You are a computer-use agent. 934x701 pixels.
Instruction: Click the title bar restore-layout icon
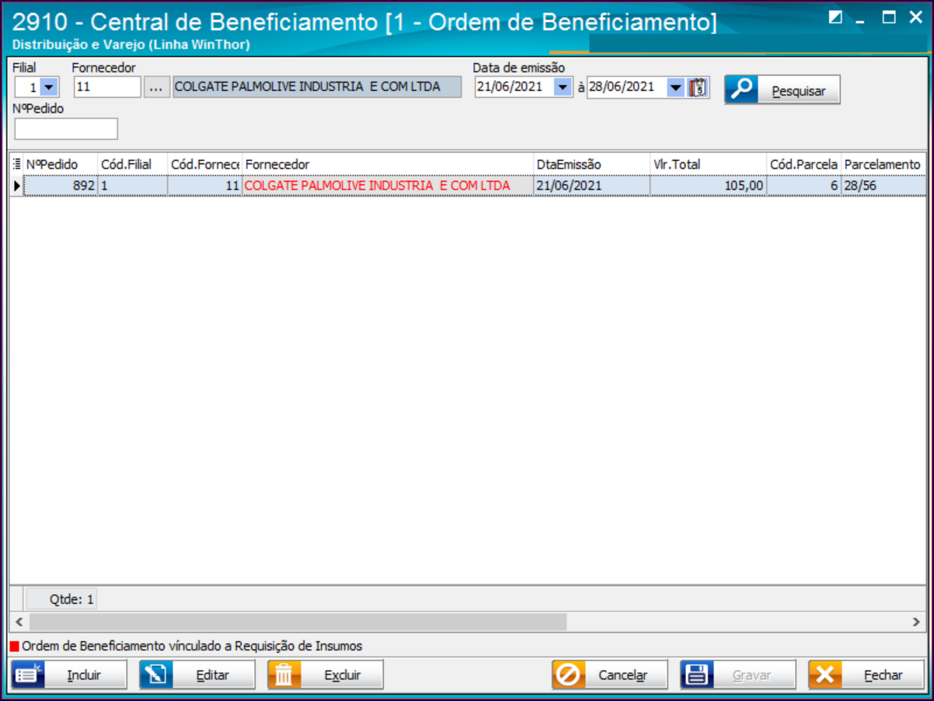[x=835, y=16]
